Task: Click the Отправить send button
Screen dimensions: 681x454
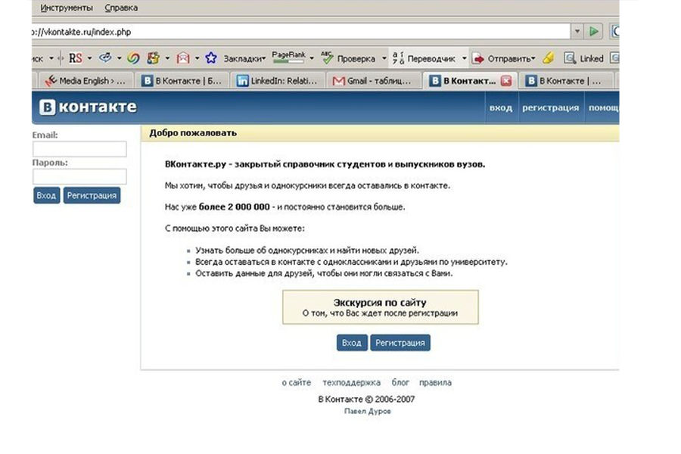Action: [504, 59]
